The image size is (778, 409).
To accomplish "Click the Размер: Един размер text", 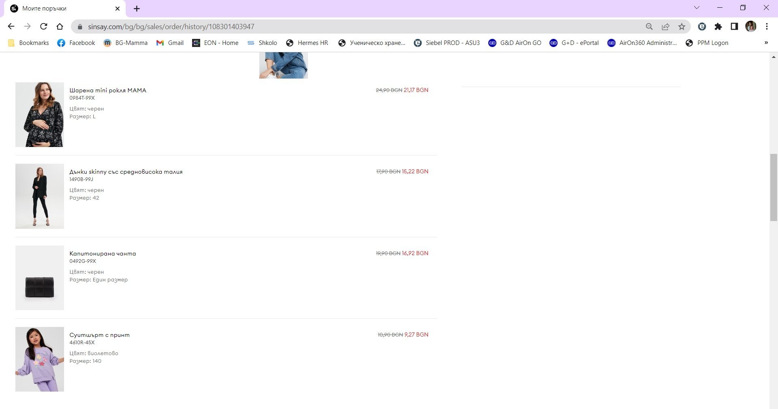I will click(x=98, y=280).
